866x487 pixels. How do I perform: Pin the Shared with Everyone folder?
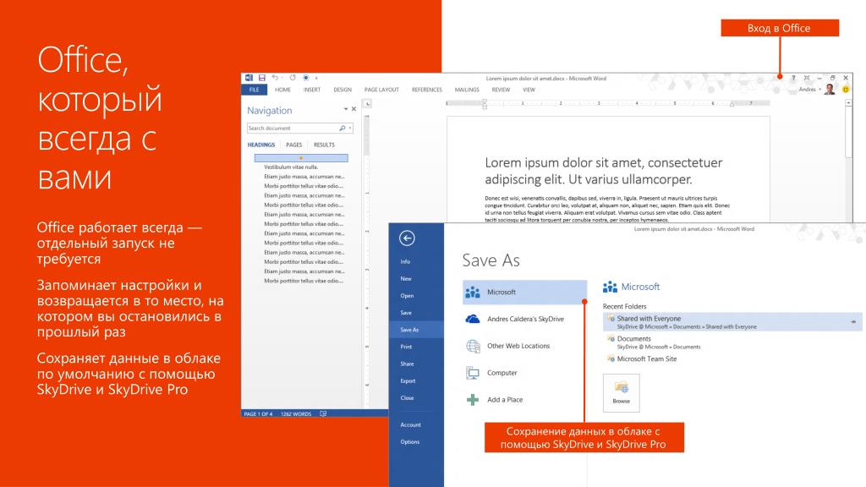pyautogui.click(x=853, y=322)
